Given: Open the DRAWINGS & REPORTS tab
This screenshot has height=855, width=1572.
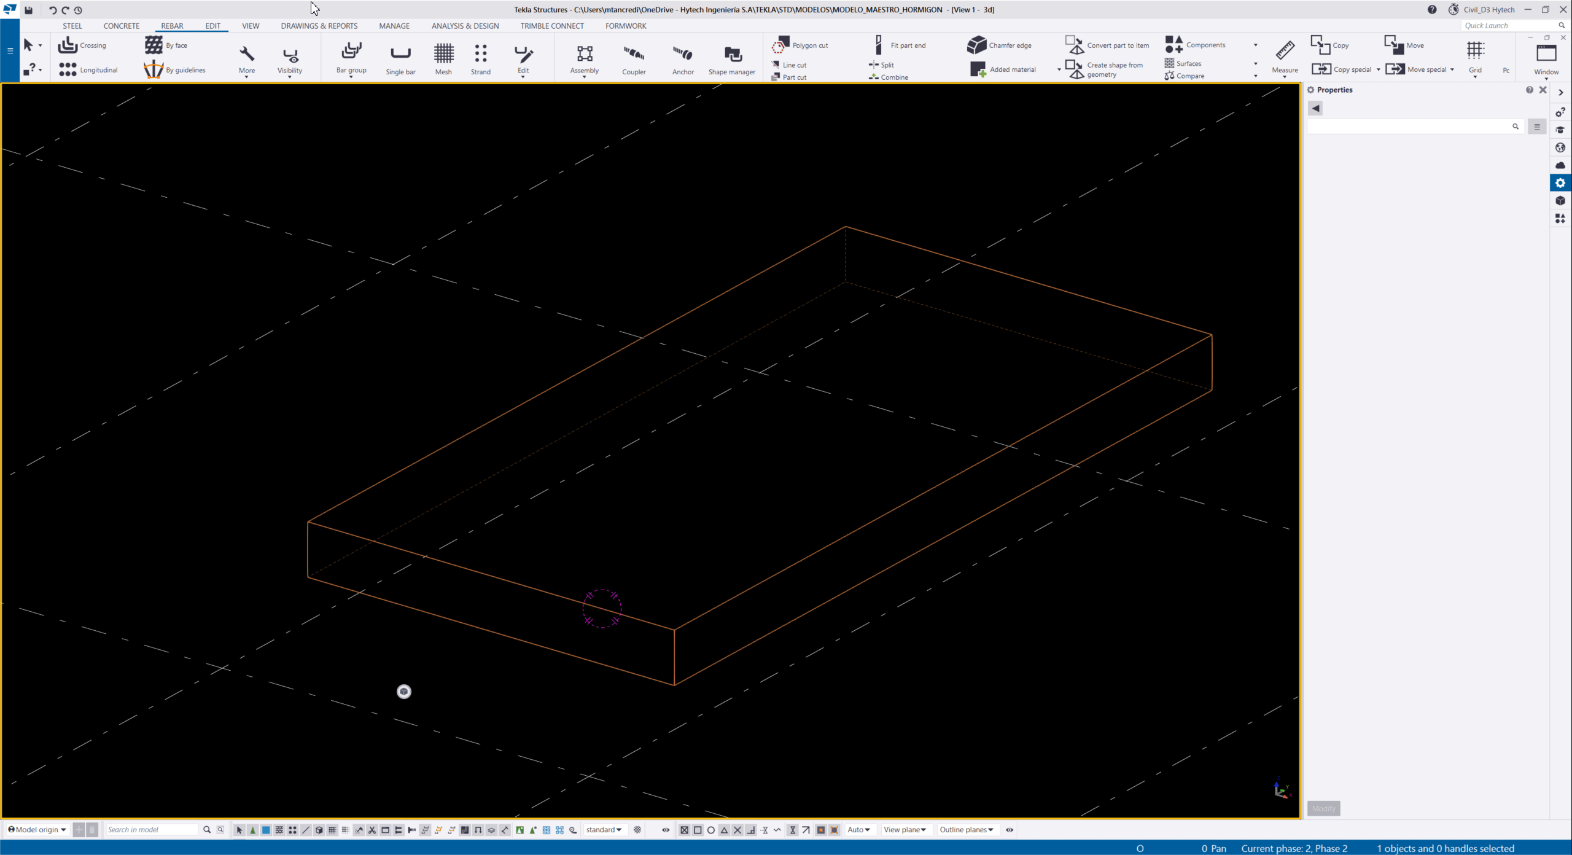Looking at the screenshot, I should coord(319,26).
